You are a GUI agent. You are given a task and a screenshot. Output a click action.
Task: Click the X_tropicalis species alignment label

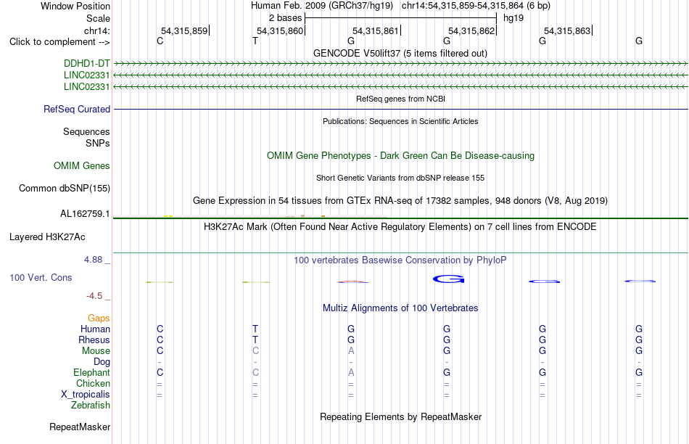86,395
